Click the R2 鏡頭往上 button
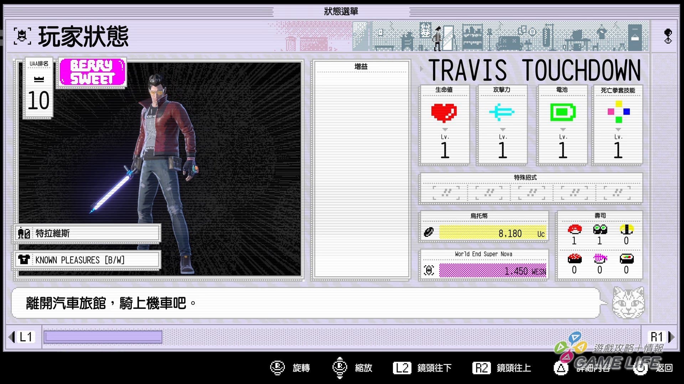The height and width of the screenshot is (384, 684). [x=481, y=368]
